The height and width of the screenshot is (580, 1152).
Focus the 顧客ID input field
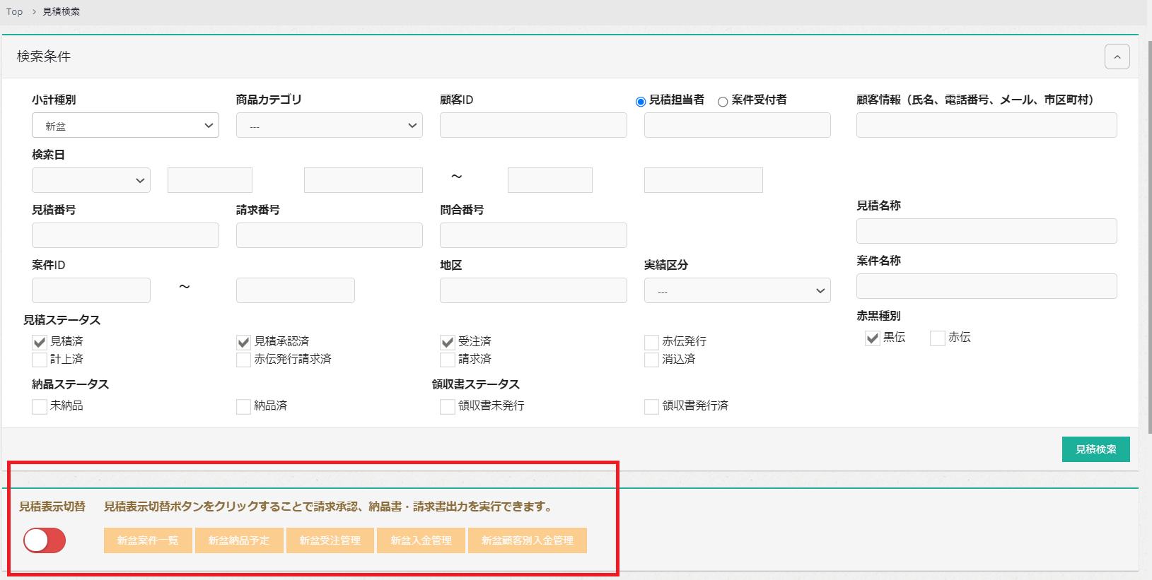click(533, 126)
